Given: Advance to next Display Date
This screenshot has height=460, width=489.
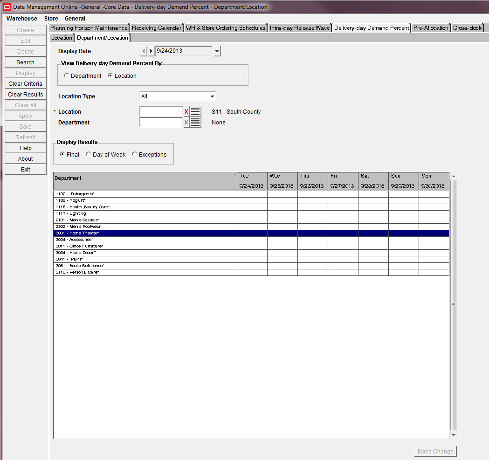Looking at the screenshot, I should point(151,51).
